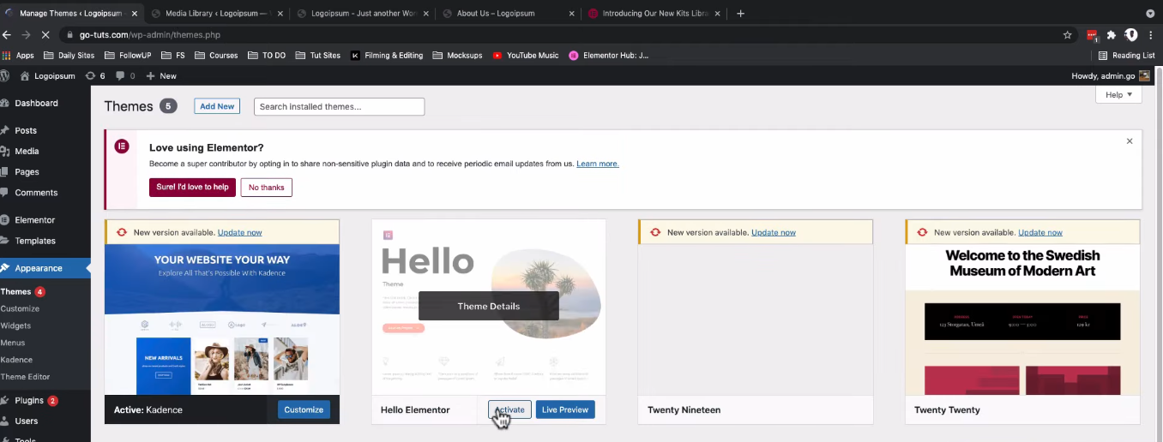Open the updates counter showing 6

(95, 75)
